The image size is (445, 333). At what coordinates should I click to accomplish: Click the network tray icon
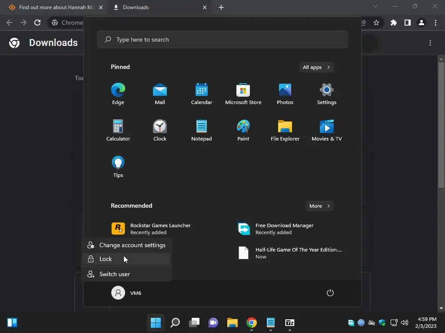394,323
